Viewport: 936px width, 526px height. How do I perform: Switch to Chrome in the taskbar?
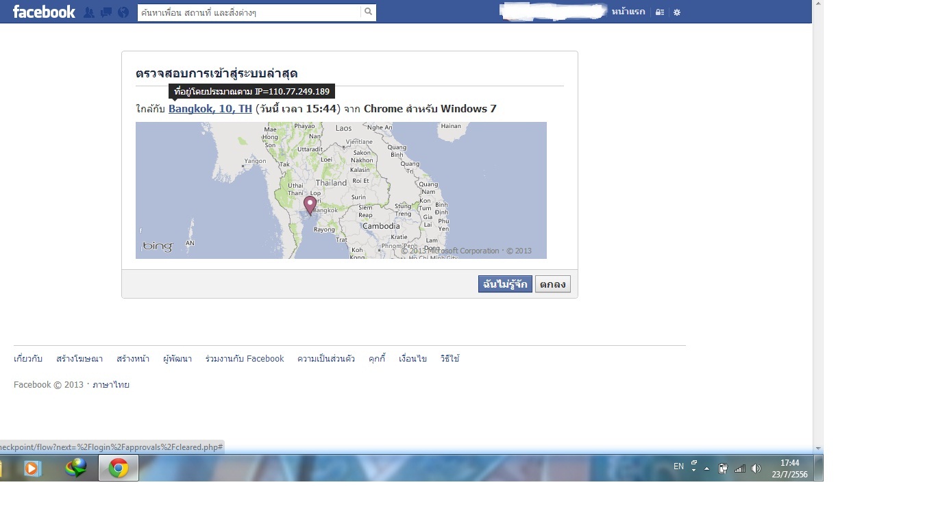tap(119, 468)
